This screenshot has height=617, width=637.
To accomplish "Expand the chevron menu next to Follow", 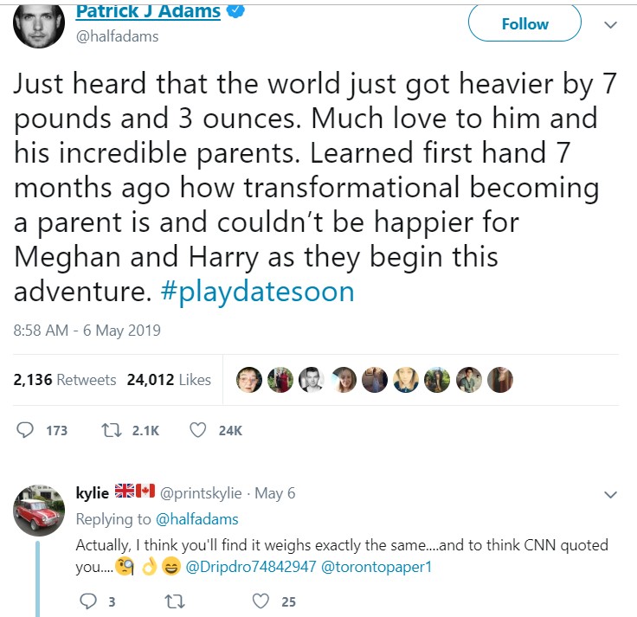I will point(610,25).
